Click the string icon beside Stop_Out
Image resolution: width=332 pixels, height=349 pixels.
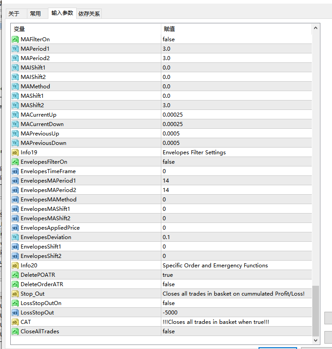[15, 293]
